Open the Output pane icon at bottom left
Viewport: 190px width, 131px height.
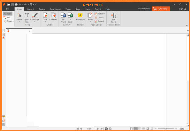[x=4, y=124]
